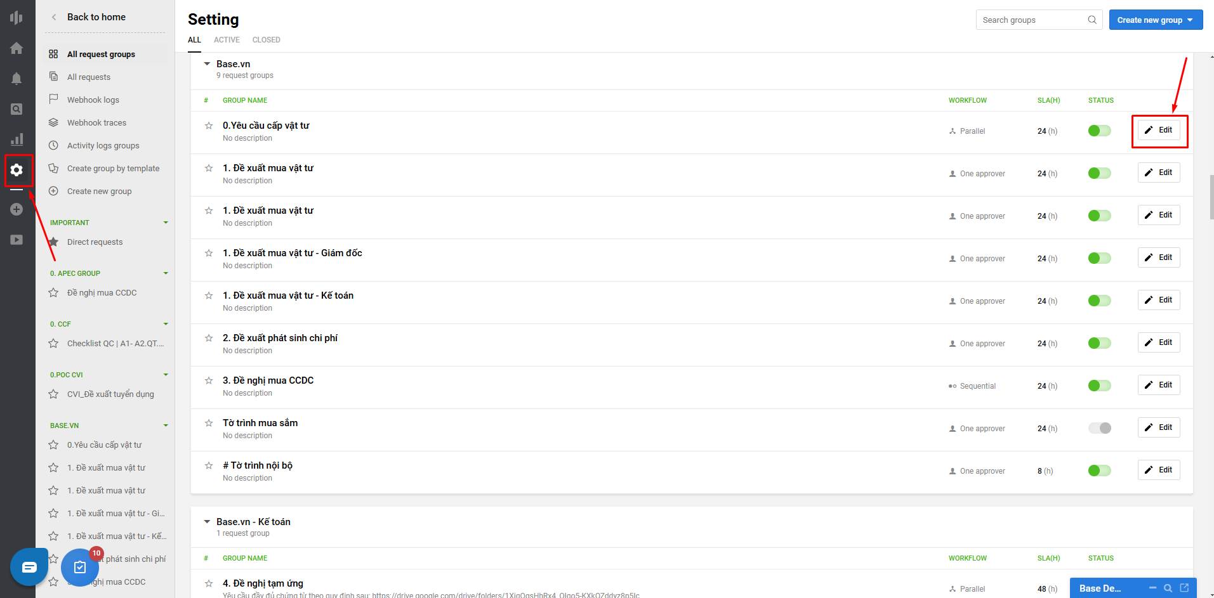Screen dimensions: 1214x598
Task: Open the settings gear icon
Action: pos(16,170)
